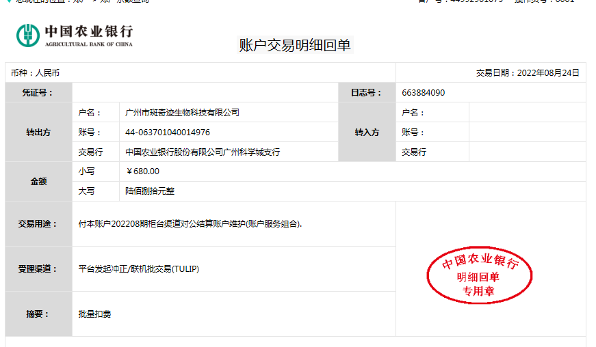
Task: Select the transaction date 2022年08月24日
Action: point(548,73)
